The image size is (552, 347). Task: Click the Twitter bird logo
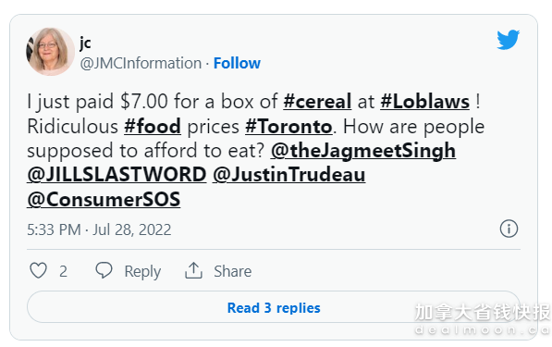click(508, 40)
